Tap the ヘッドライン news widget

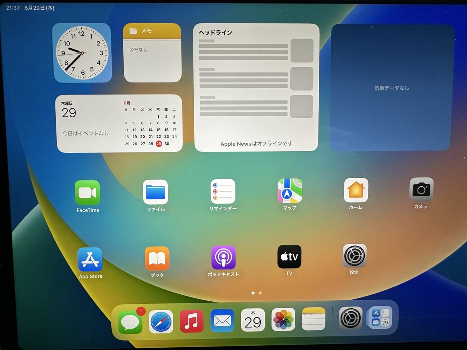pyautogui.click(x=256, y=87)
